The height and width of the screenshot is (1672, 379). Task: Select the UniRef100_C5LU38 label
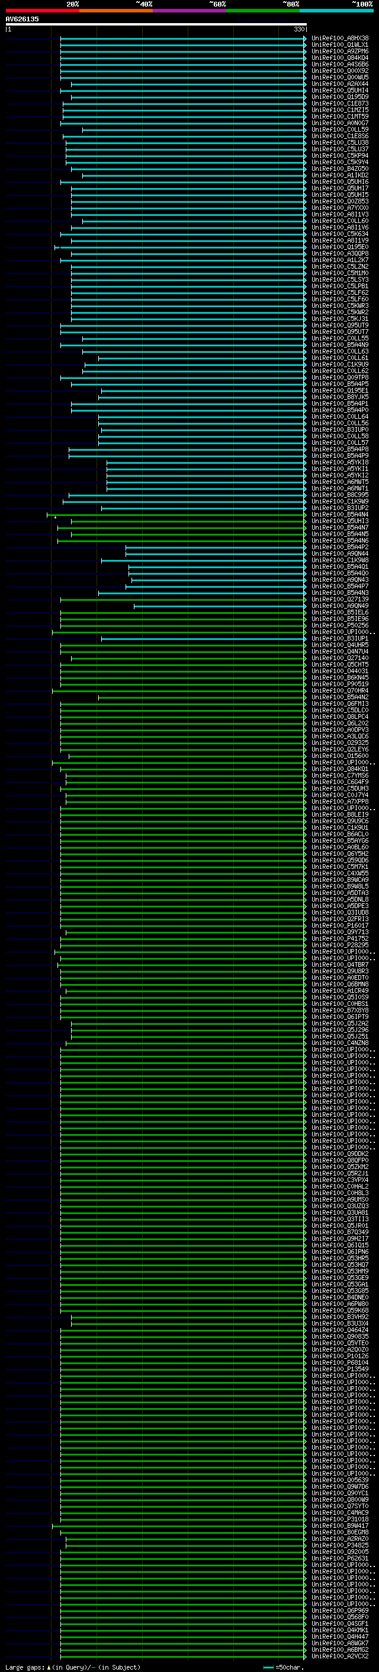coord(340,143)
